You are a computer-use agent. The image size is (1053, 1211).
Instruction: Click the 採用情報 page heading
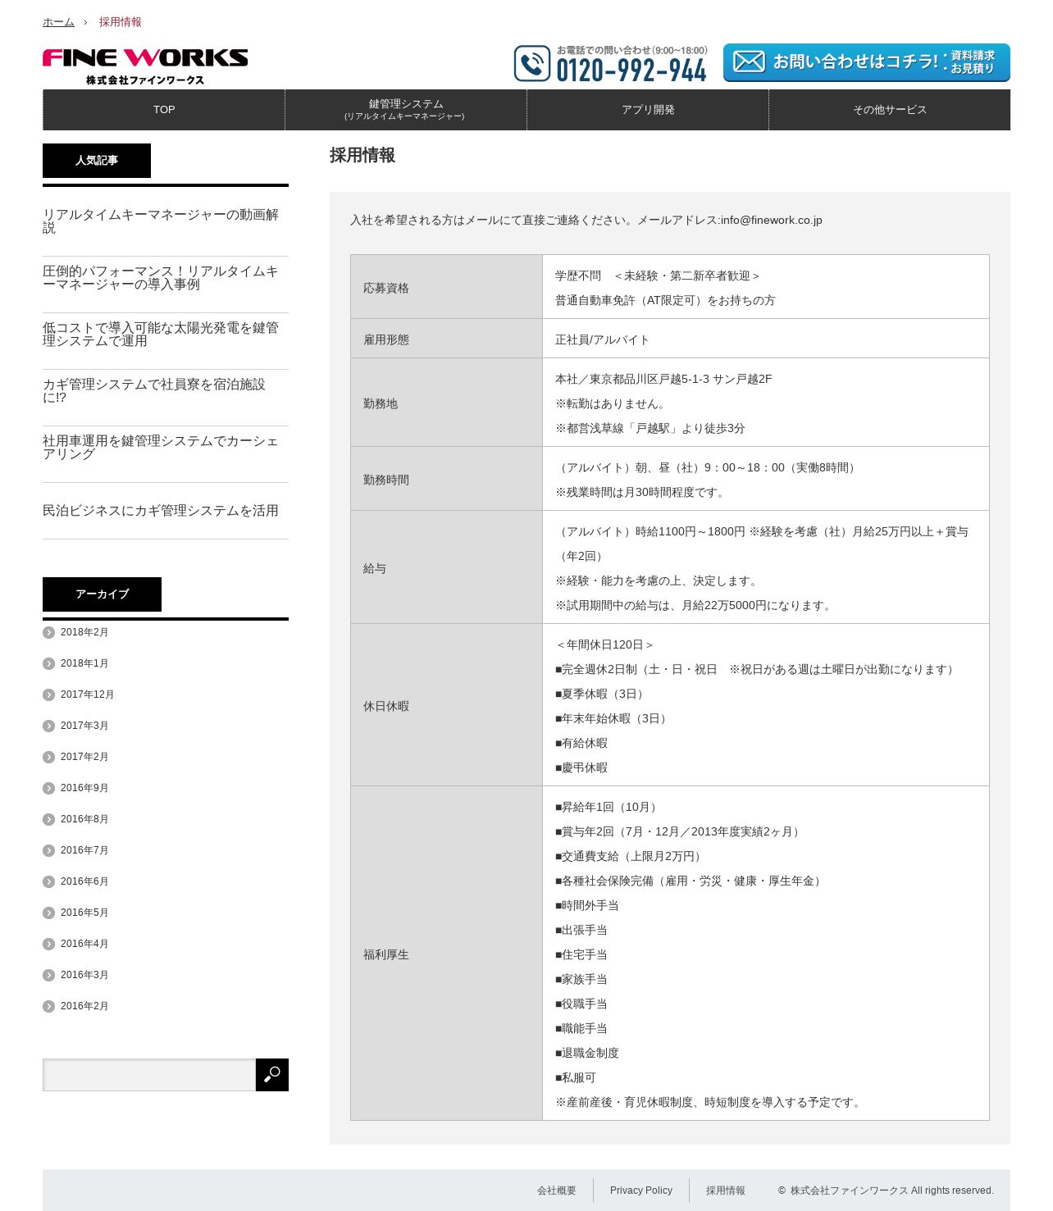362,156
